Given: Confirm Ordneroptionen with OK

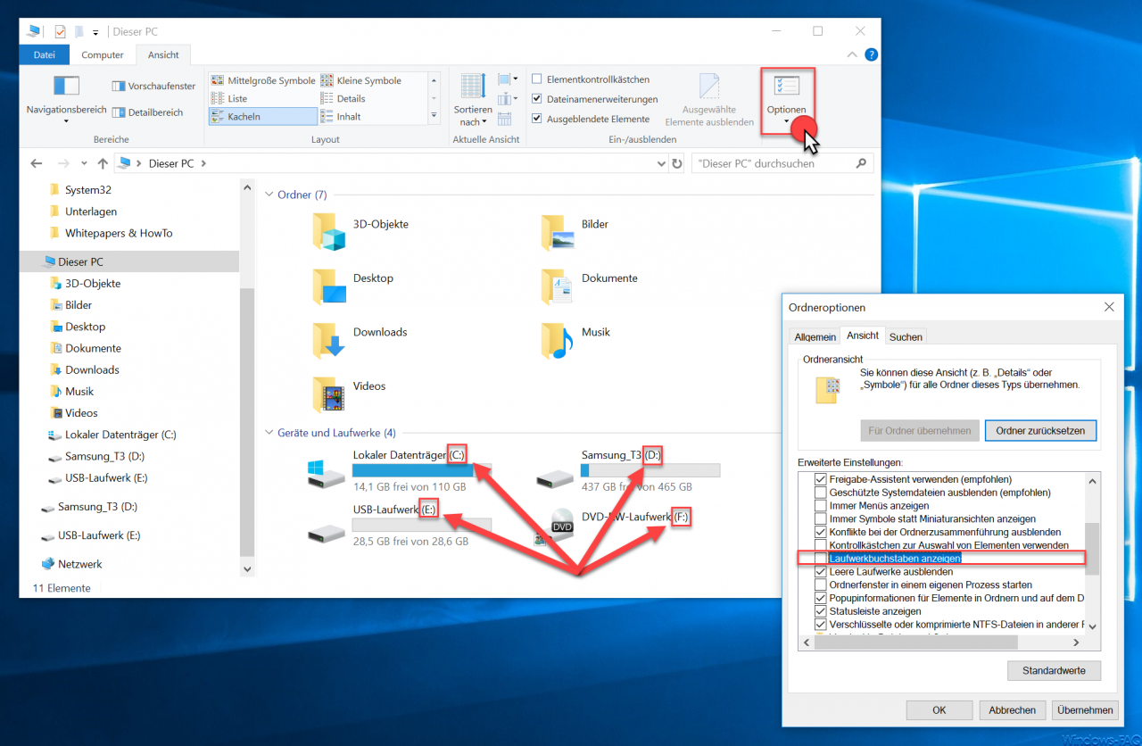Looking at the screenshot, I should (939, 710).
